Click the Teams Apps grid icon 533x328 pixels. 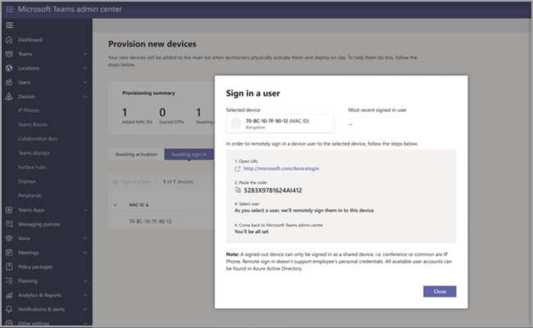coord(9,210)
